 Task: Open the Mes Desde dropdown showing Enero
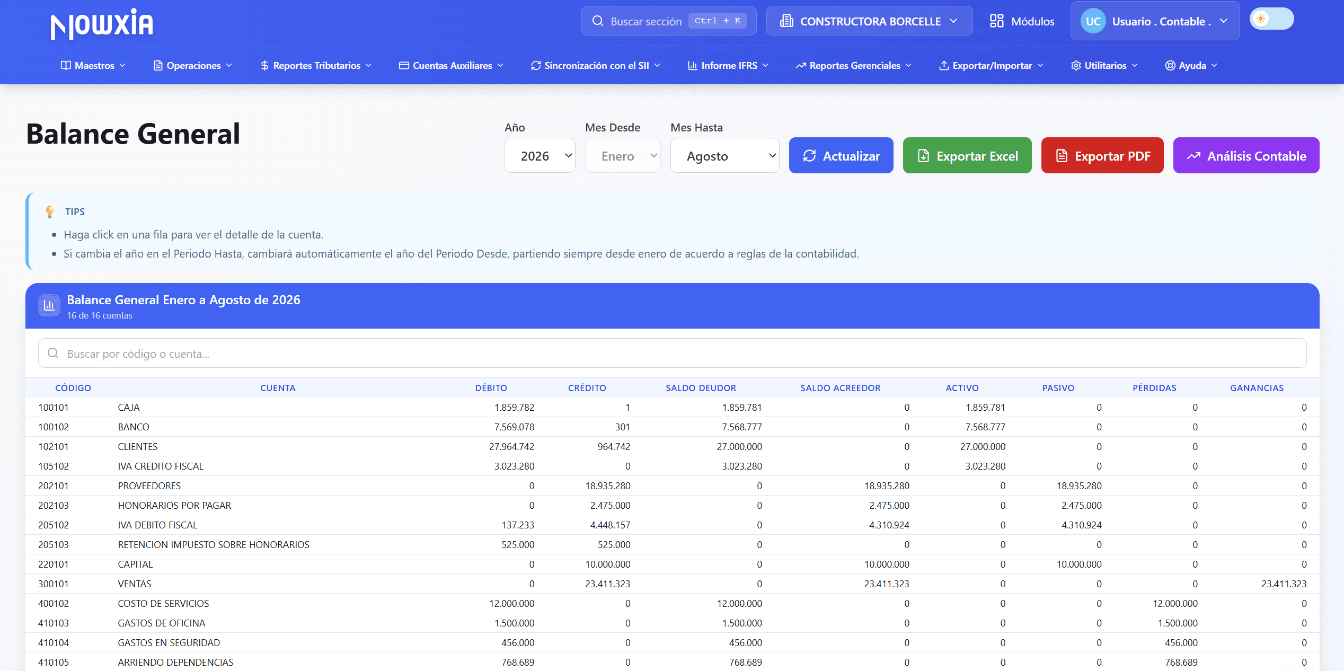click(623, 155)
